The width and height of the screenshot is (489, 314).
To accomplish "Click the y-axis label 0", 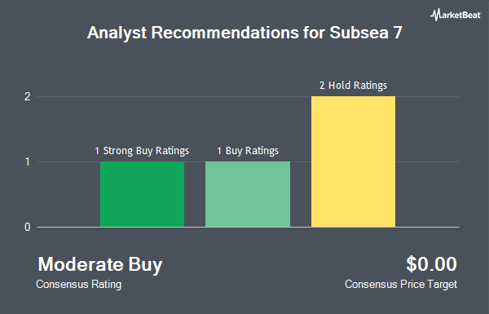I will click(x=28, y=227).
